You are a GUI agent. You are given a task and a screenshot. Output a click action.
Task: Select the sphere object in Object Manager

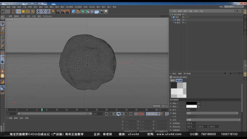click(x=177, y=17)
